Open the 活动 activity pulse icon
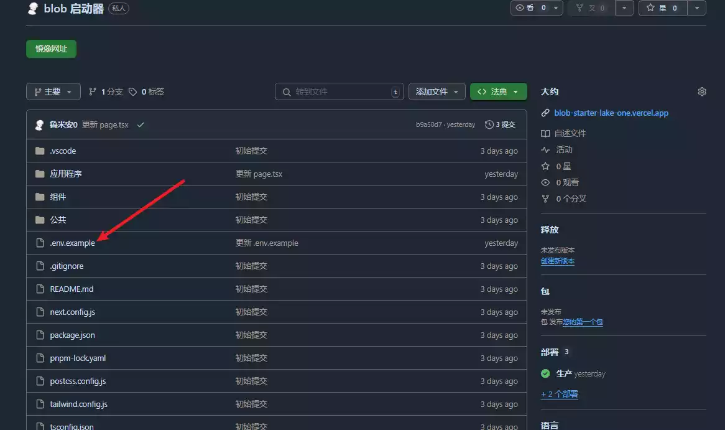This screenshot has width=725, height=430. pos(545,149)
